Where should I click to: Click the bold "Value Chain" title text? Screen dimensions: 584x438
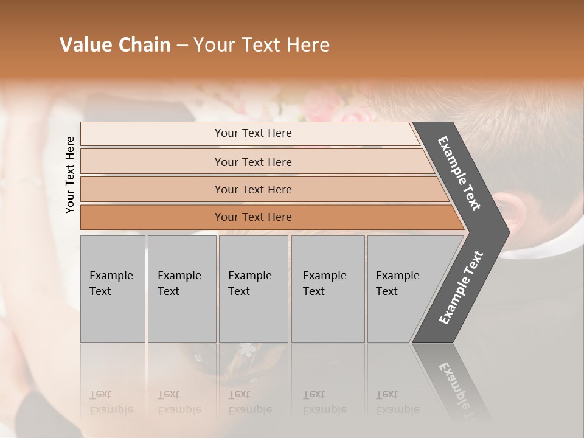coord(115,45)
